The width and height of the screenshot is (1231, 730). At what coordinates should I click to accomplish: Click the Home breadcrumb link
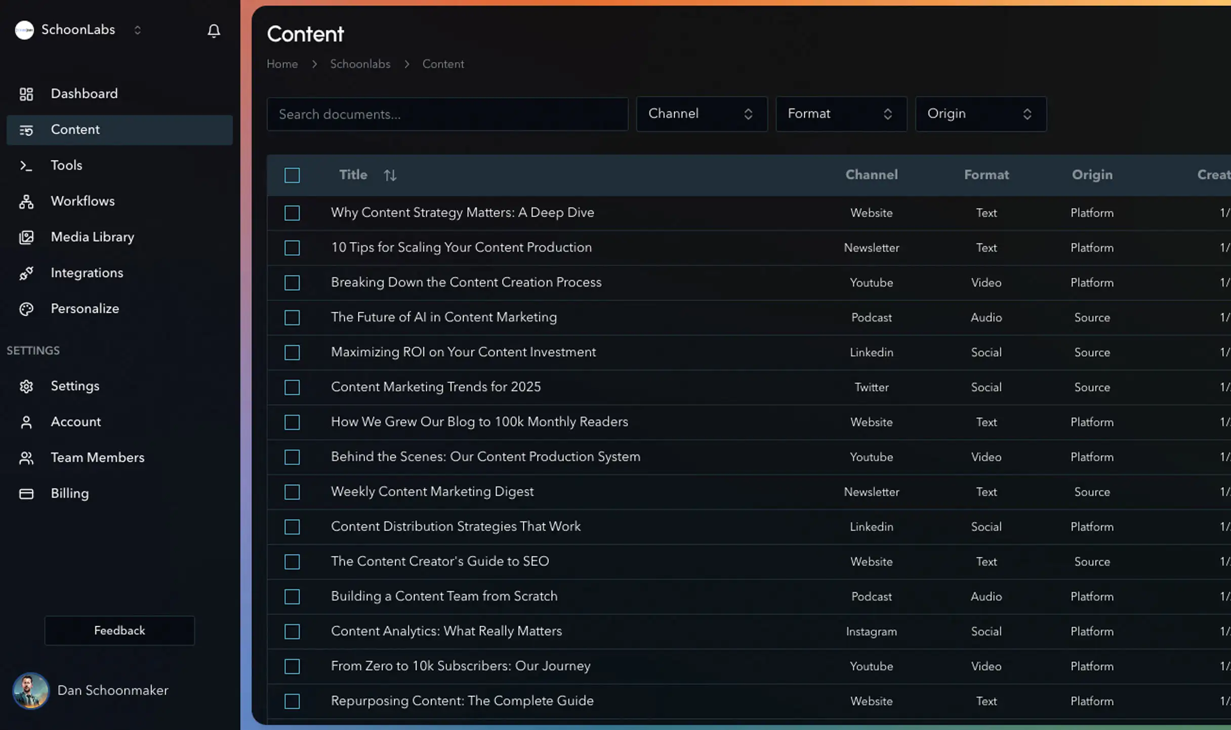282,64
